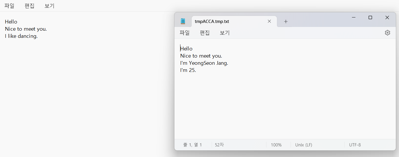The height and width of the screenshot is (157, 399).
Task: Click 'Hello' line in front Notepad window
Action: [186, 49]
